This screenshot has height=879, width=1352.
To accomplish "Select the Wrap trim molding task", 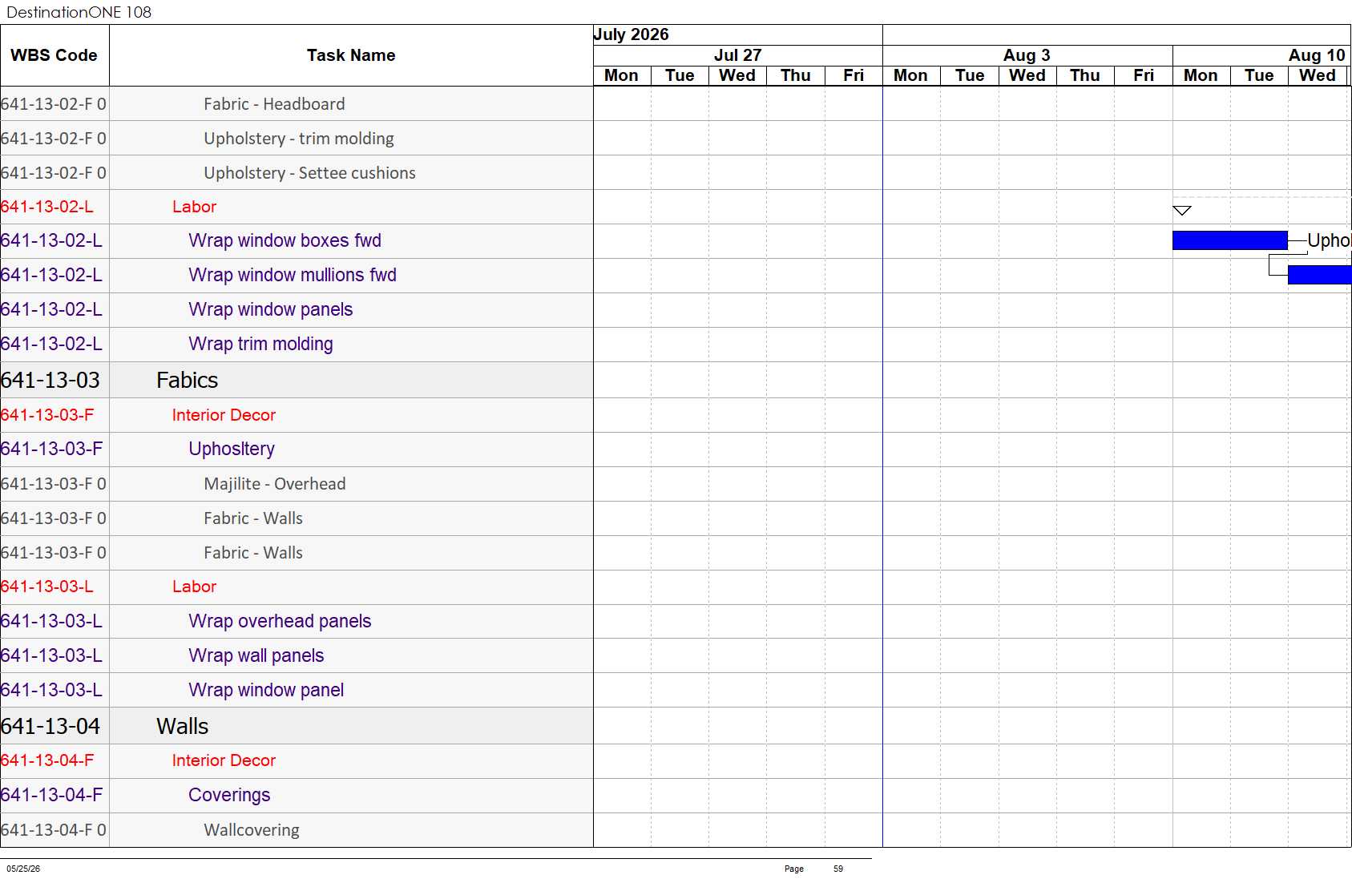I will (260, 344).
